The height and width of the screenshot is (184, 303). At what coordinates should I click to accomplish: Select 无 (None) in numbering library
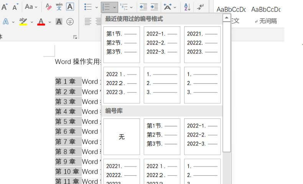[x=122, y=137]
